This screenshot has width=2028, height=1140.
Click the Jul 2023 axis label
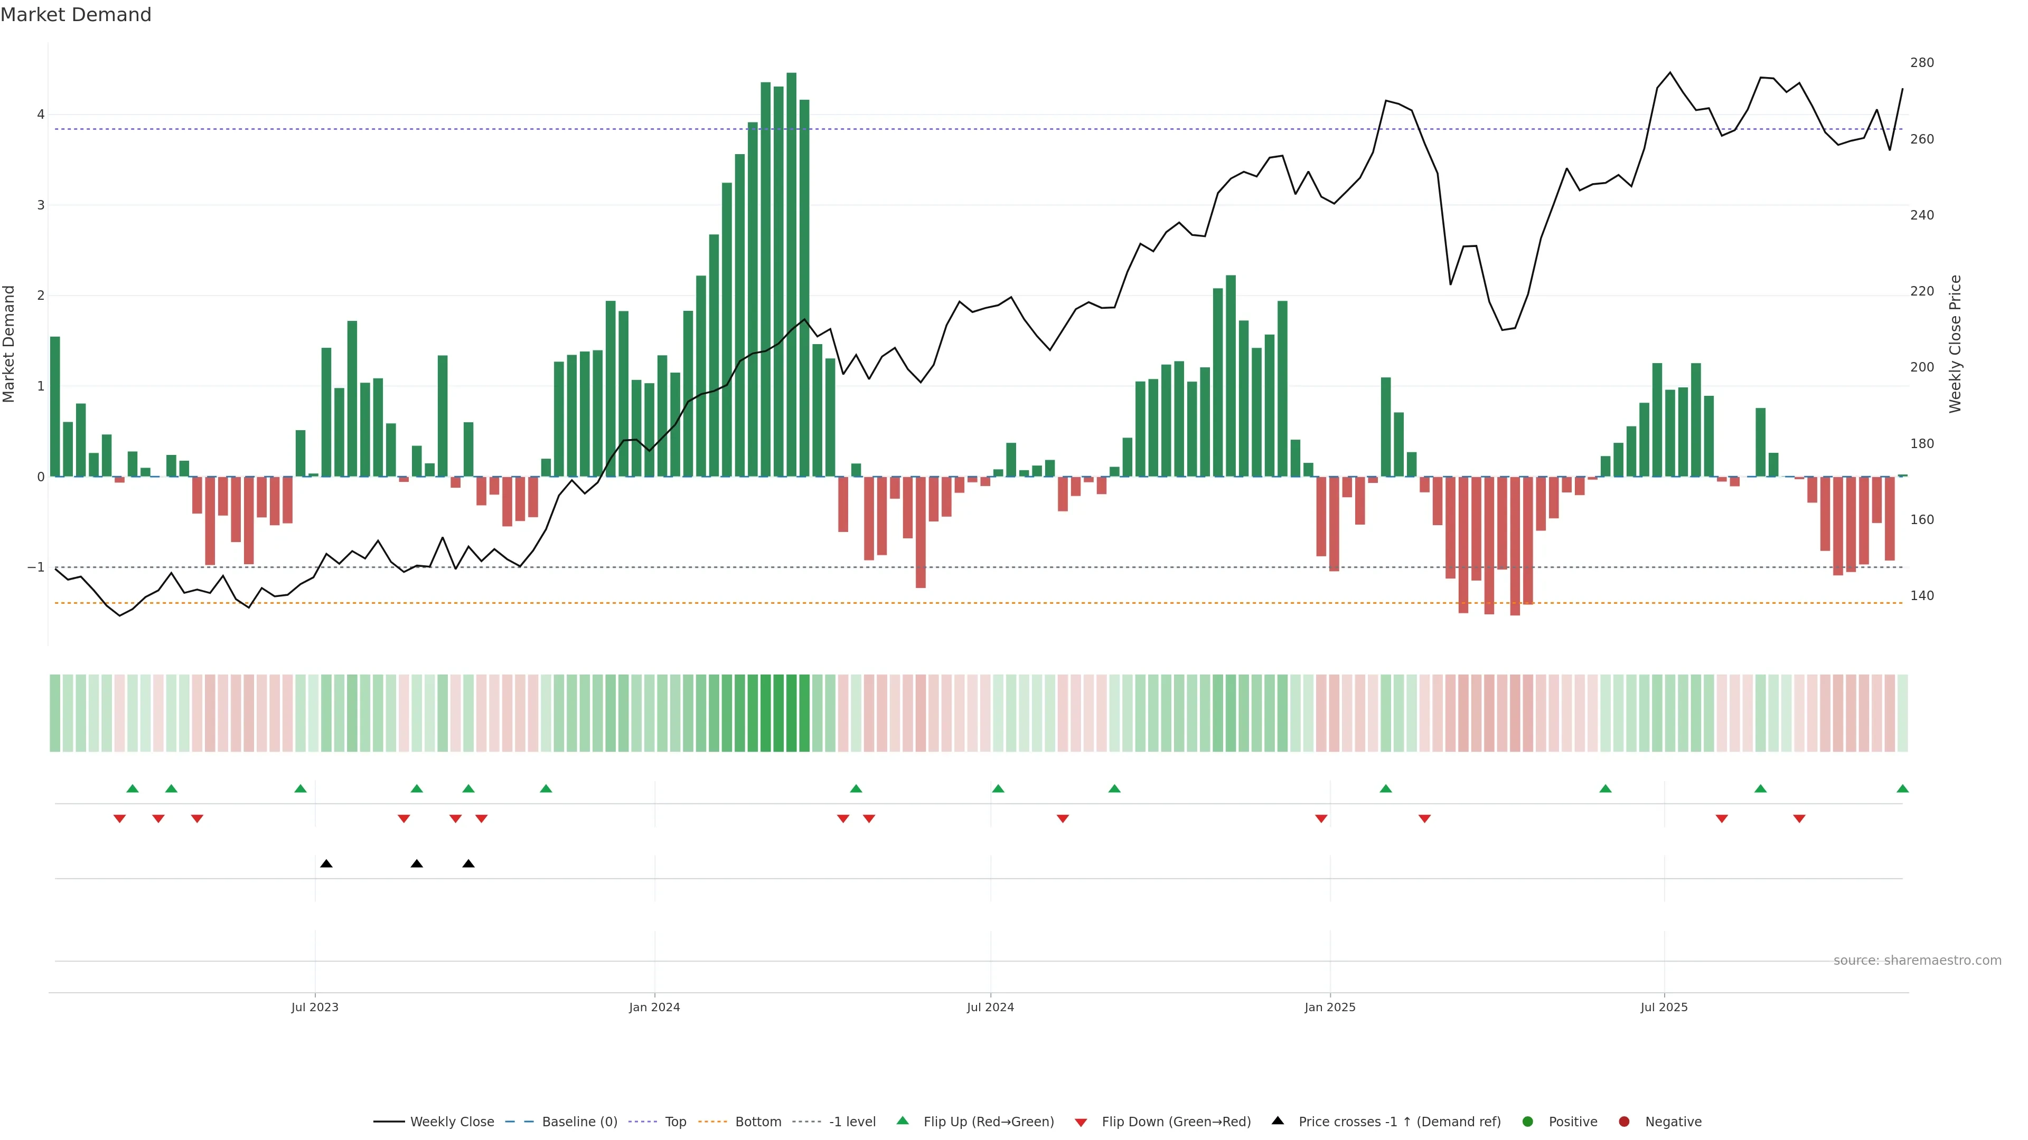click(x=314, y=1007)
